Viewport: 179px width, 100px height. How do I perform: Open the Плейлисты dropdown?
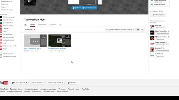(x=30, y=30)
